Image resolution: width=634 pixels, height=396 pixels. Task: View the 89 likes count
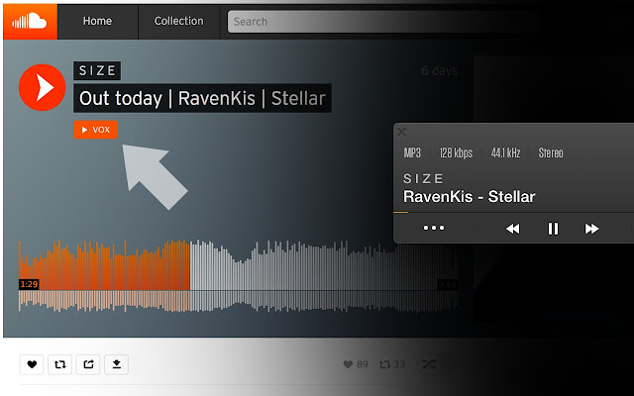[x=356, y=364]
